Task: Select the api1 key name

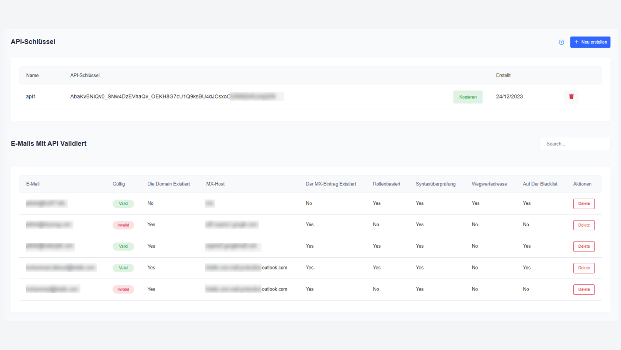Action: pos(31,97)
